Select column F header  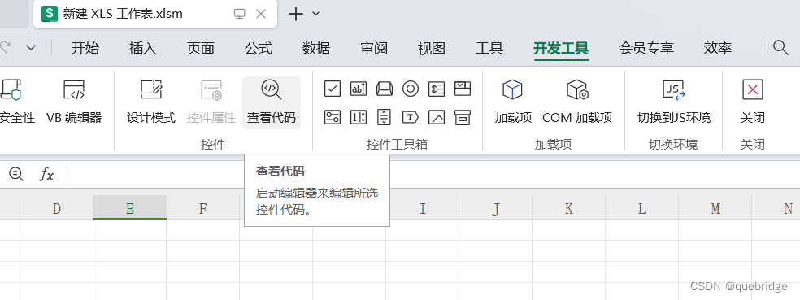coord(203,208)
